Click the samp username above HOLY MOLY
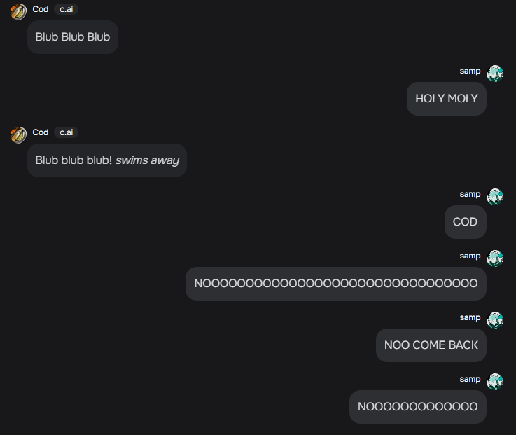 (470, 71)
